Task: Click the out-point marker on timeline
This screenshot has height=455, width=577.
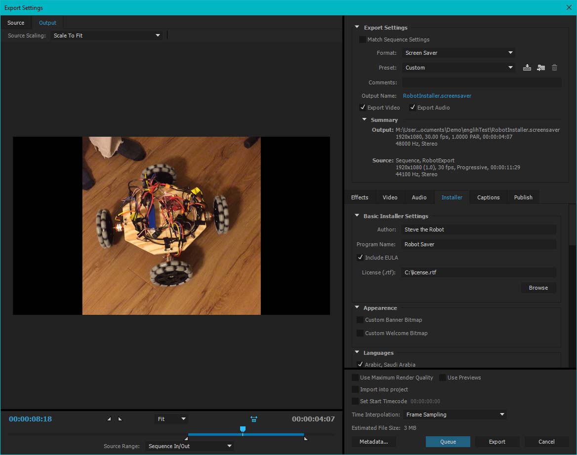Action: [x=305, y=438]
